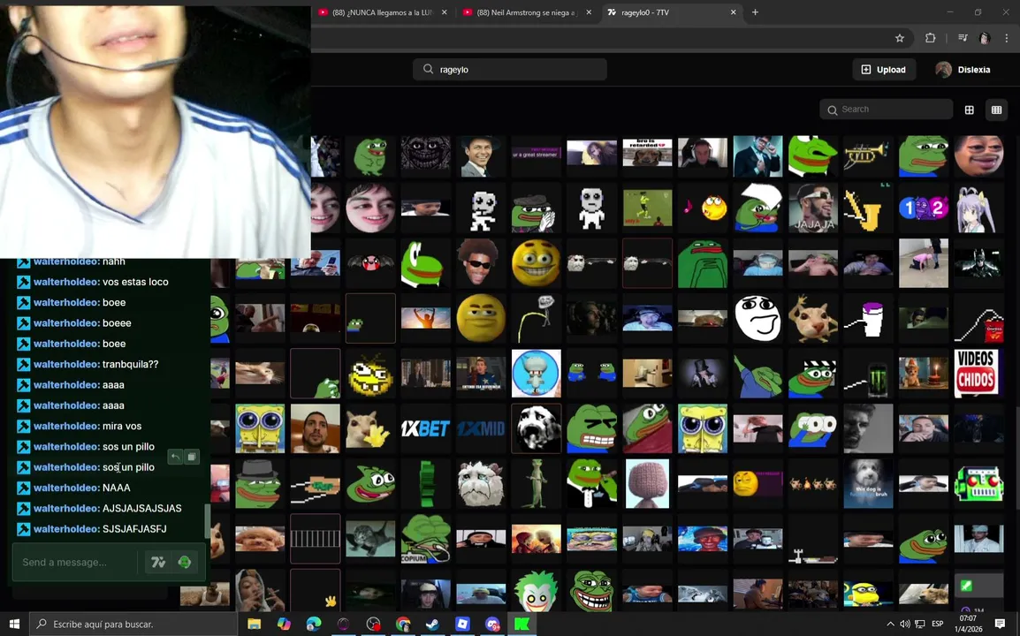Click the Windows 'Escribe aquí para buscar' box
The image size is (1020, 636).
coord(133,624)
